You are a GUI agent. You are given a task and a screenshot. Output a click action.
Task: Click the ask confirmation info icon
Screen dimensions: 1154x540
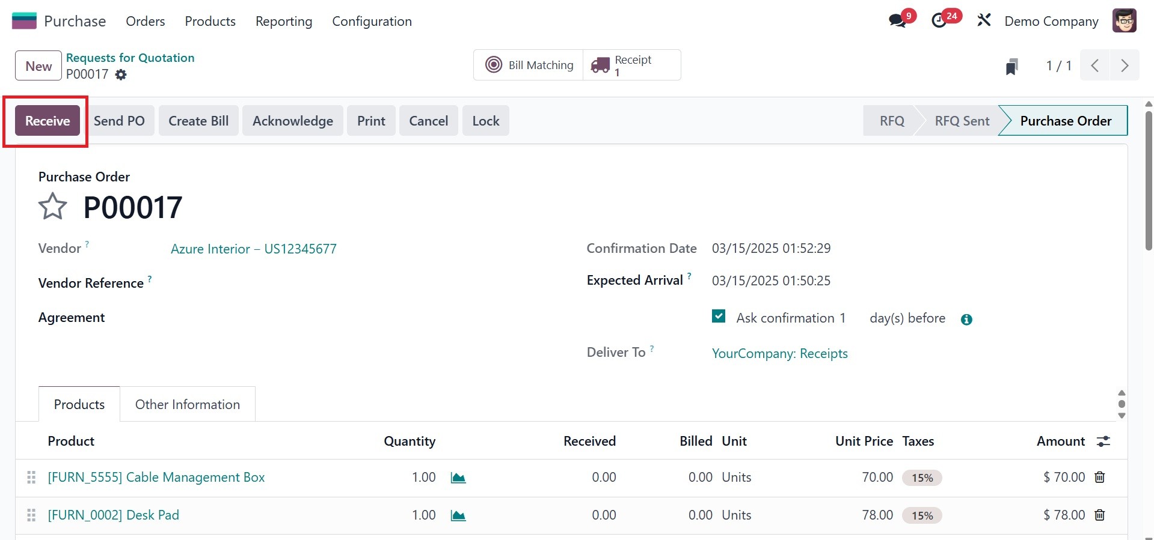click(x=966, y=320)
